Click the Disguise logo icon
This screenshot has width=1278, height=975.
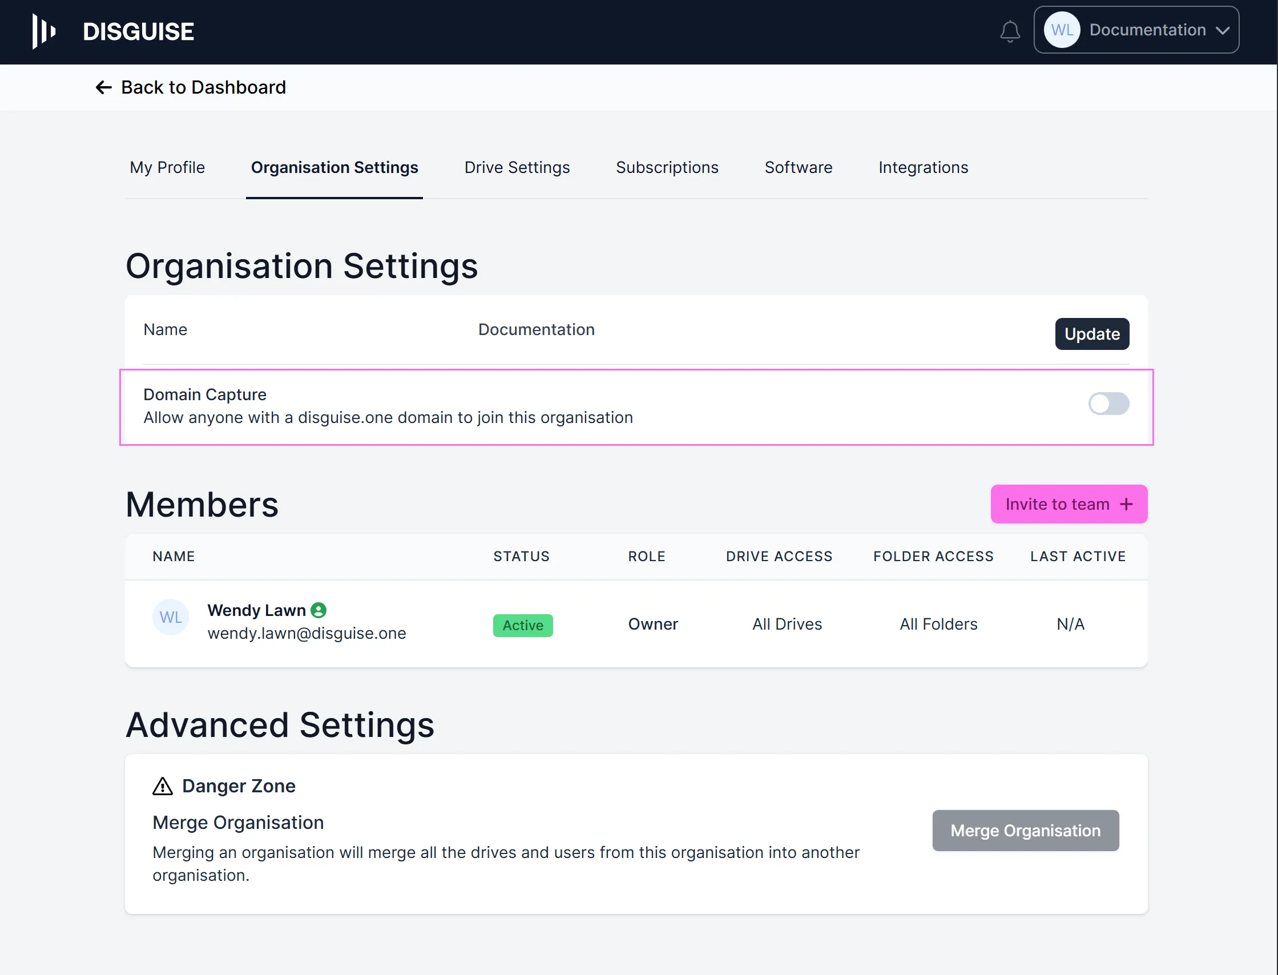[x=43, y=31]
